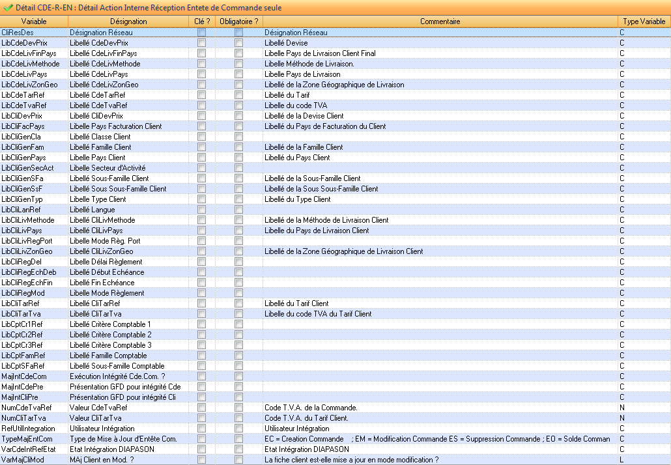Toggle Obligatoire checkbox for TypeMajEntCom row
This screenshot has height=465, width=671.
pyautogui.click(x=239, y=439)
